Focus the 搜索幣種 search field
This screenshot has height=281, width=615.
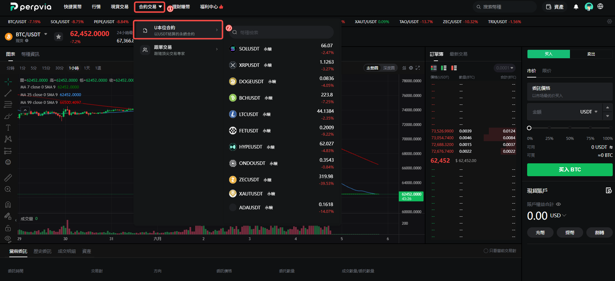pos(505,7)
